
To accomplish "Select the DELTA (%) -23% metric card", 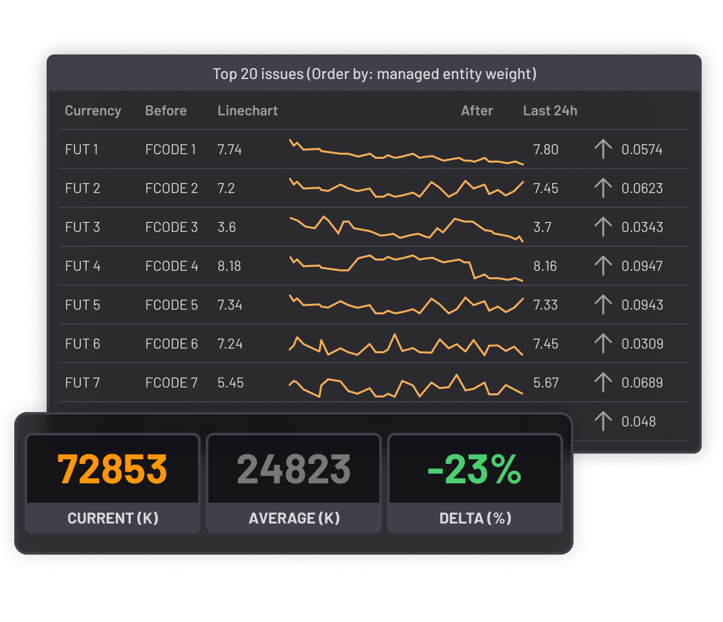I will pyautogui.click(x=475, y=483).
